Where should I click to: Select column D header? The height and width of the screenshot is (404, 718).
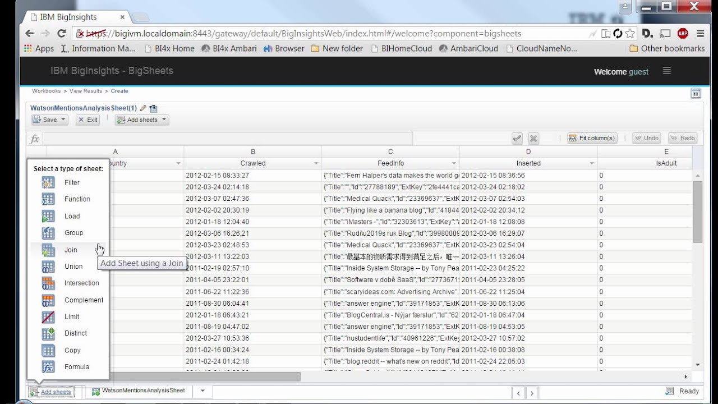528,151
